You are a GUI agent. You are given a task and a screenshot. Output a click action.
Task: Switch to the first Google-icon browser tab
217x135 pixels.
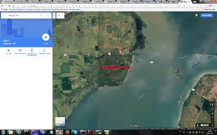tap(71, 2)
